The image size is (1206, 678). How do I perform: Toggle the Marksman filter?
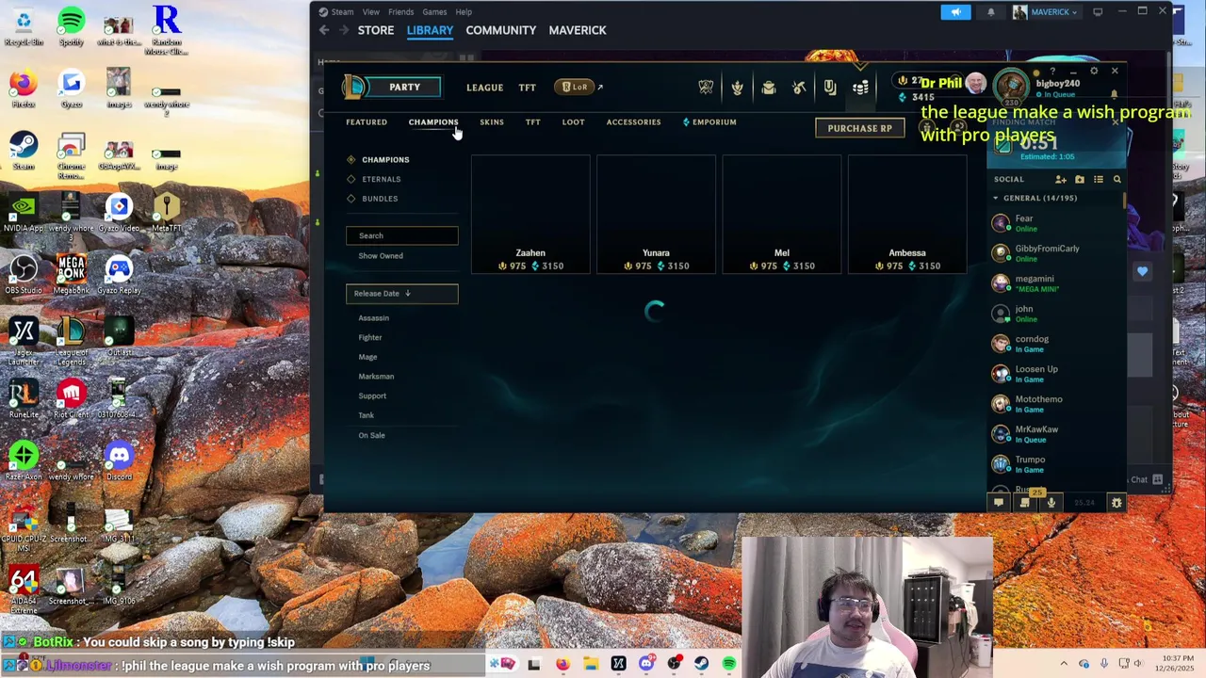376,377
